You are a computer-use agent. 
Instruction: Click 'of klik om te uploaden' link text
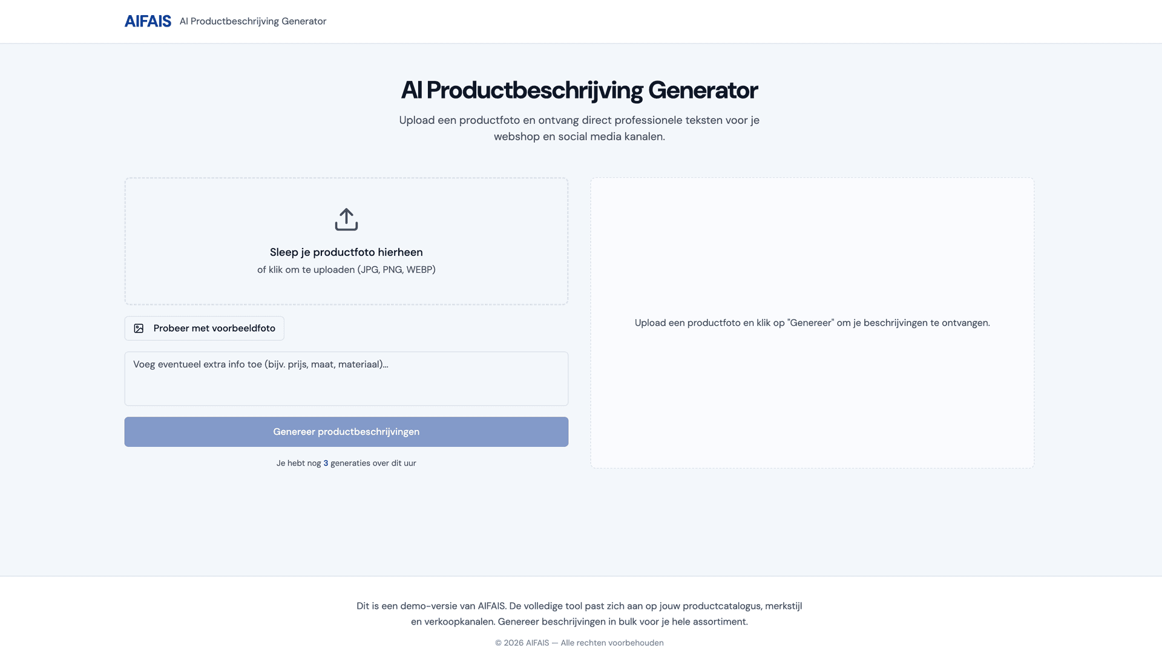tap(346, 270)
